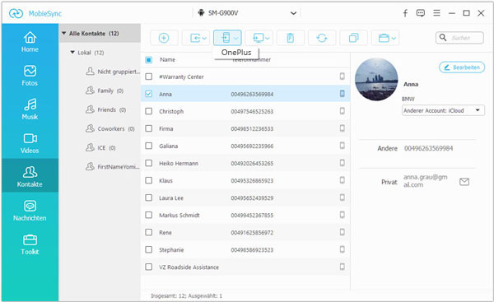The image size is (494, 302).
Task: Open the Anderer Account: iCloud dropdown
Action: coord(443,110)
